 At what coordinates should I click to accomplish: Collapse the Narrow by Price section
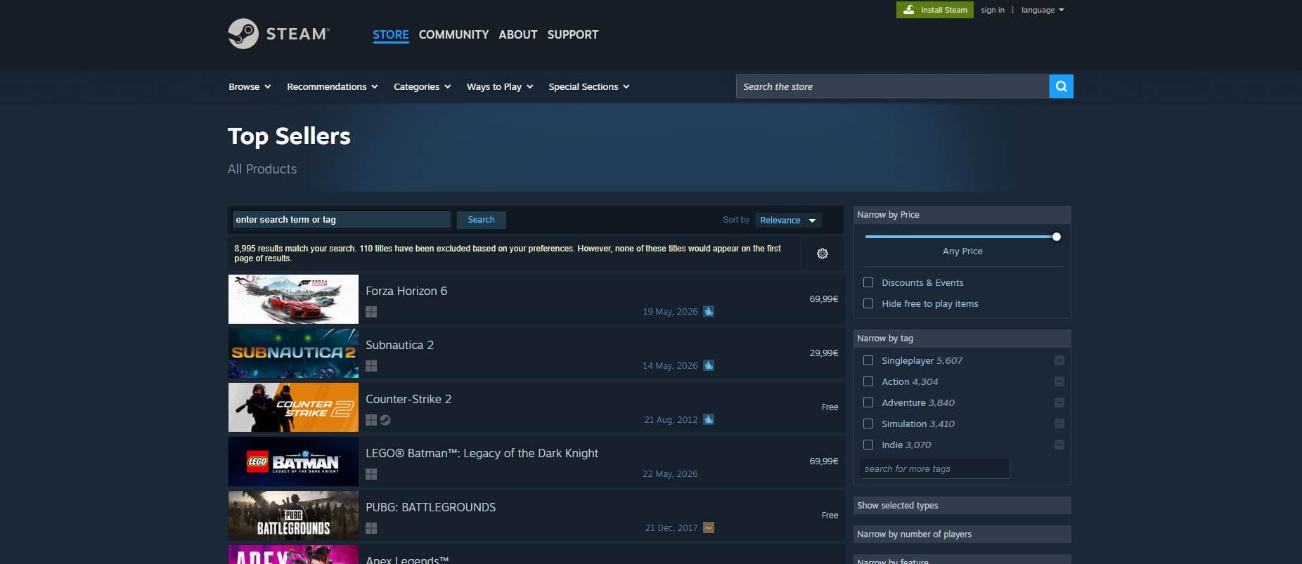point(962,215)
